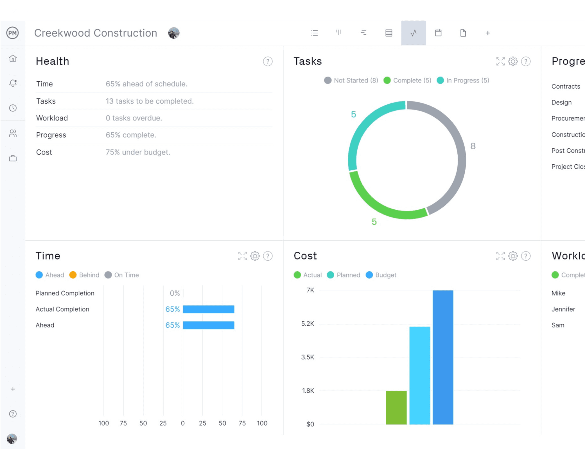
Task: Open settings for the Tasks widget
Action: [x=513, y=61]
